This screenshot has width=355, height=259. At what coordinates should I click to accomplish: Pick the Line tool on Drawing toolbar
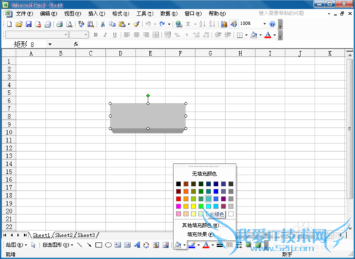(80, 245)
